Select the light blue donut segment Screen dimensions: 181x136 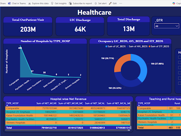(142, 67)
